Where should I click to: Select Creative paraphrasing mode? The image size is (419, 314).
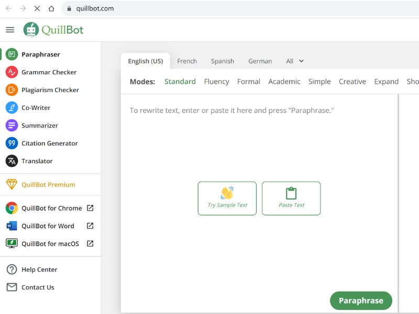click(352, 82)
